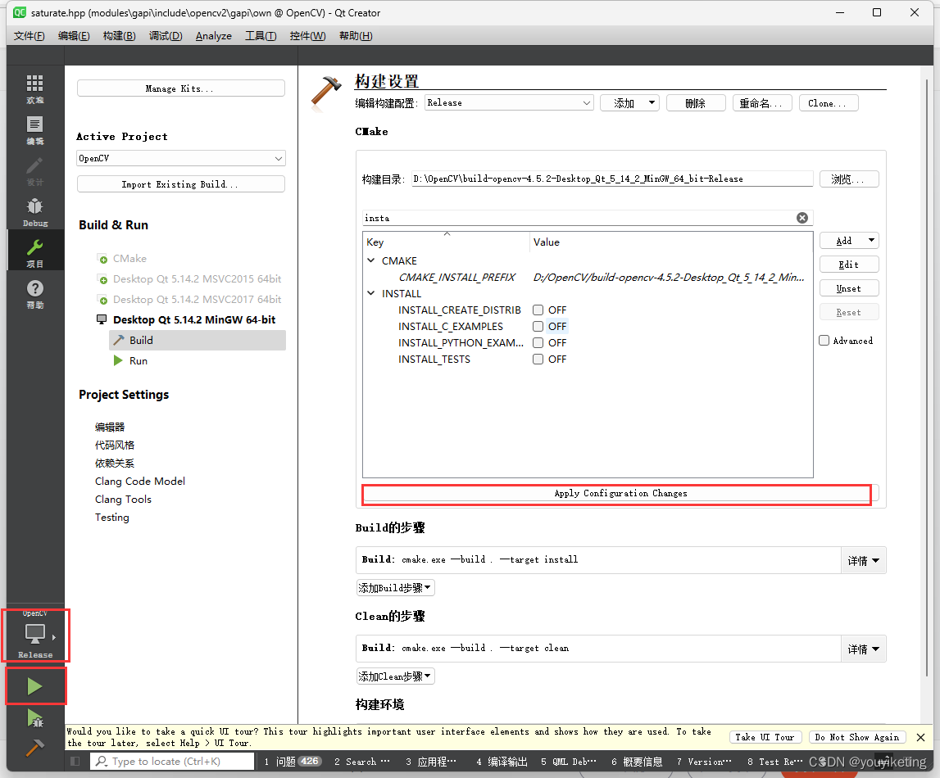
Task: Close the UI tour notification bar
Action: tap(921, 737)
